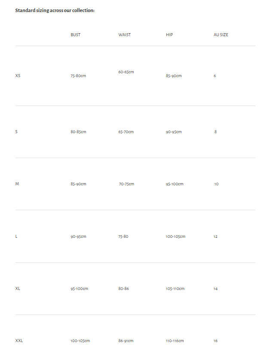Viewport: 258px width, 352px height.
Task: Select the M waist value 70-75cm
Action: tap(126, 184)
